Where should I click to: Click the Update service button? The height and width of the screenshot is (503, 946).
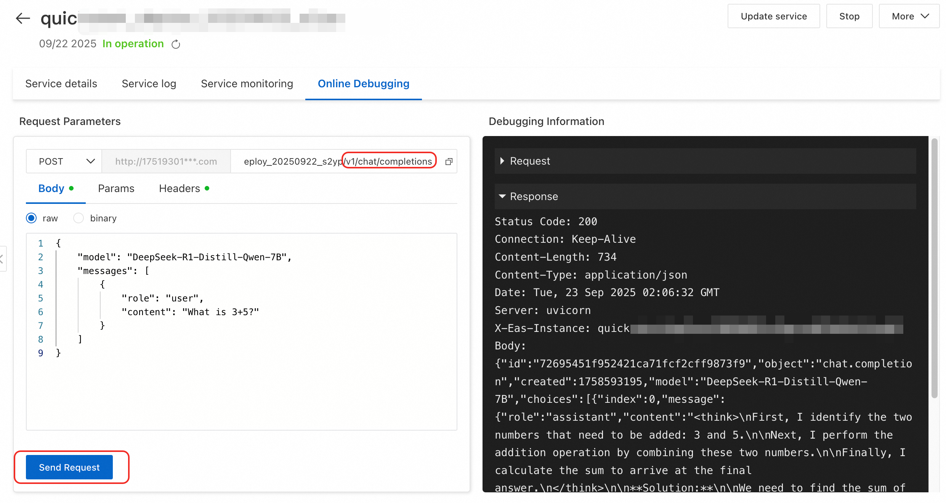(x=774, y=16)
